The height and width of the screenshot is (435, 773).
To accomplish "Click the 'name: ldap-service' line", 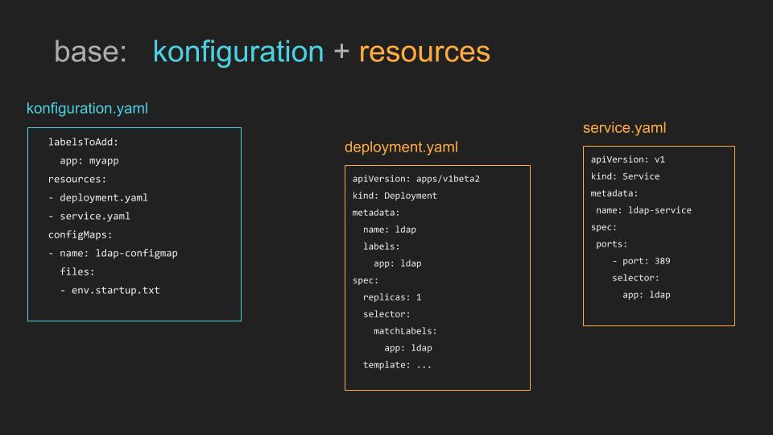I will click(x=643, y=210).
